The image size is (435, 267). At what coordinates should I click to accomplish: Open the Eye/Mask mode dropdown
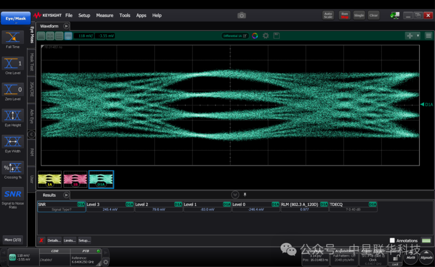(x=16, y=18)
